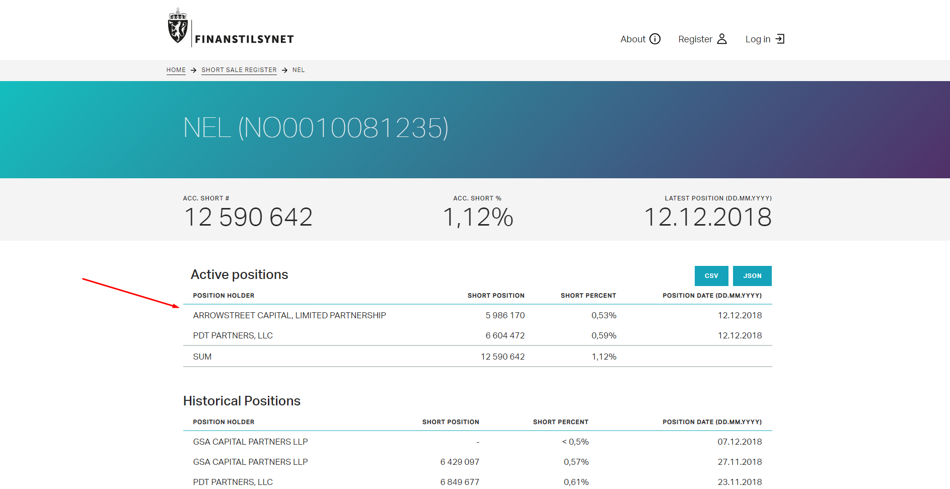Click the latest position date 12.12.2018 headline
The width and height of the screenshot is (950, 489).
click(708, 217)
